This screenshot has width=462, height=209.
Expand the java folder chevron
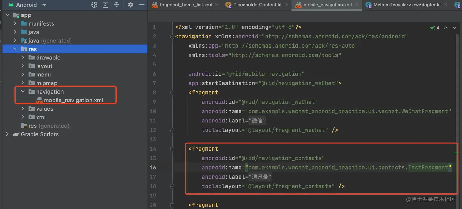pos(15,32)
